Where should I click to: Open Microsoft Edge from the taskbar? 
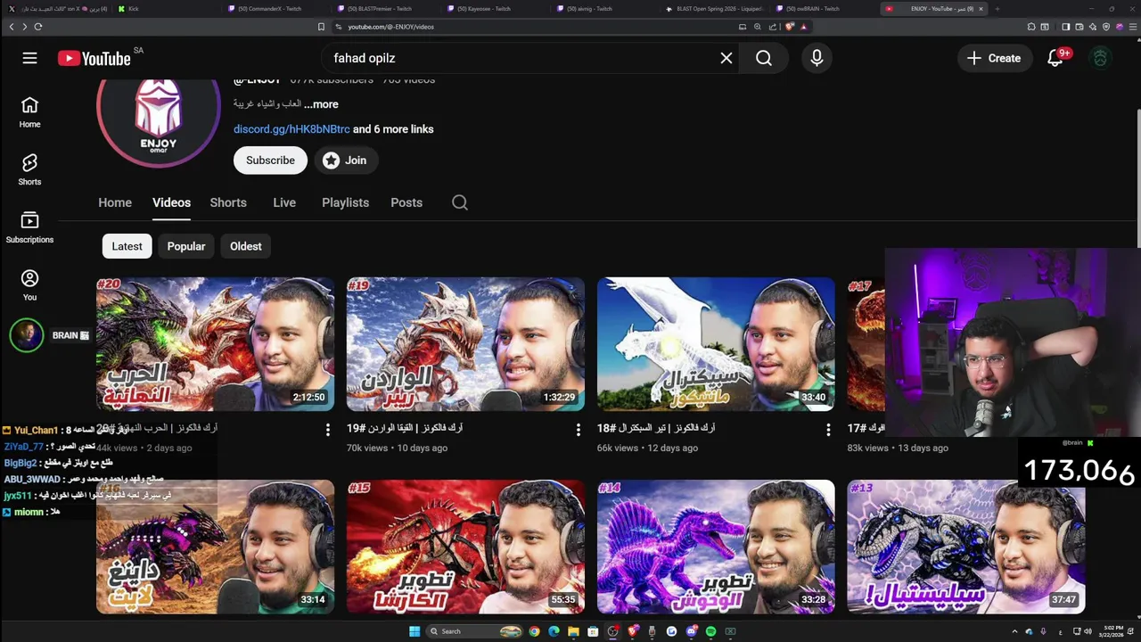554,631
